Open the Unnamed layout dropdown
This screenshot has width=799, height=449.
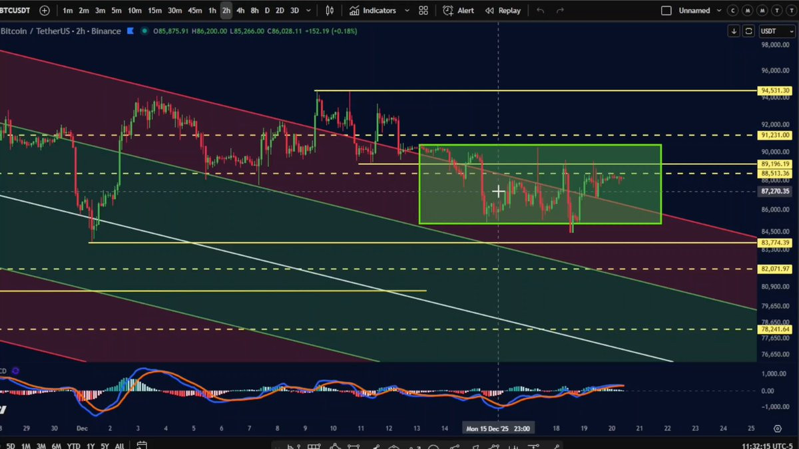pyautogui.click(x=700, y=11)
